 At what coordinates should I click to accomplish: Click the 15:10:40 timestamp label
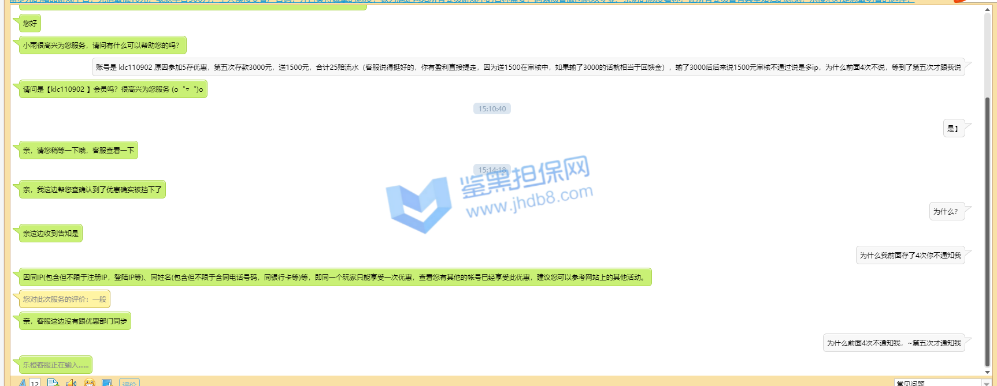[x=492, y=109]
